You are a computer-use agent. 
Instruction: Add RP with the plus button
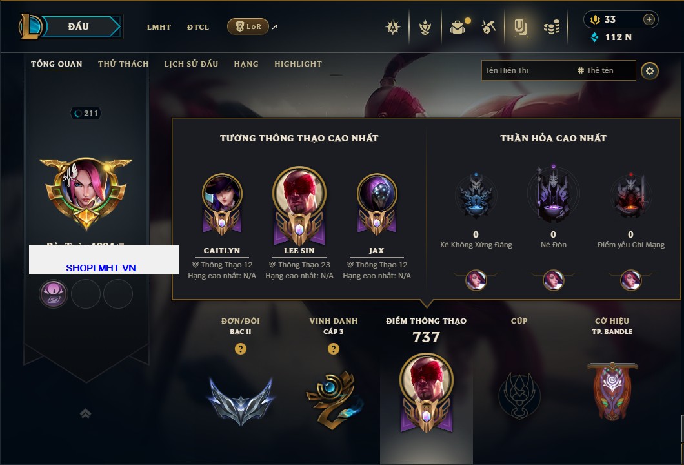pos(649,19)
